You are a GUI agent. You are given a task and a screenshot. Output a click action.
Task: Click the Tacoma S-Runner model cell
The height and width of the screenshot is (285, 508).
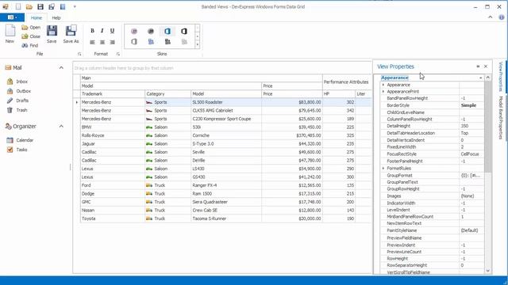(226, 218)
